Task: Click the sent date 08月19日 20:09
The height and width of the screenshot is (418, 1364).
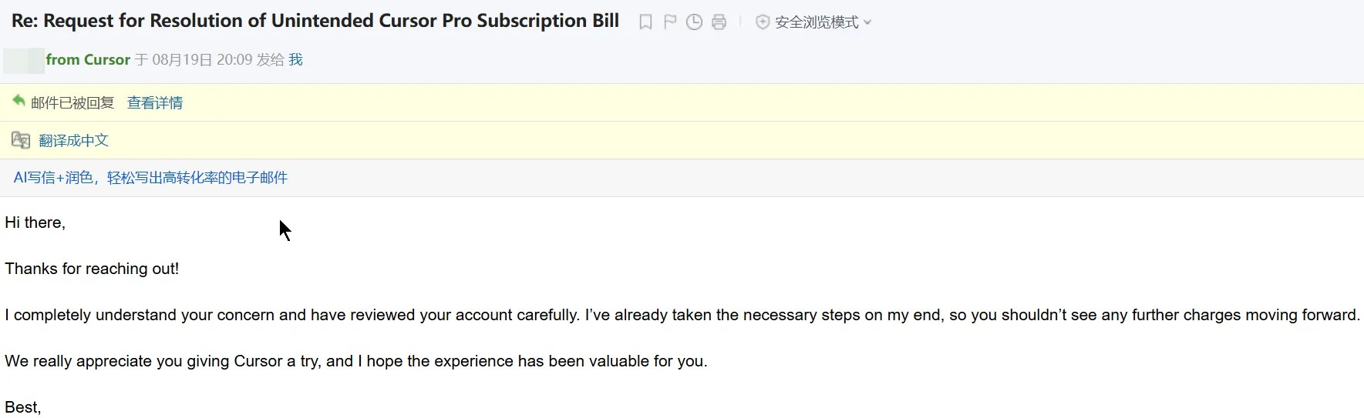Action: 202,60
